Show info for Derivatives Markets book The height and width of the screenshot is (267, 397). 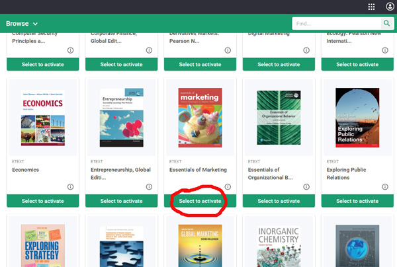[x=228, y=50]
